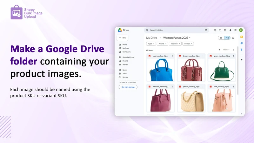
Task: Hide the side panel chevron
Action: 242,114
